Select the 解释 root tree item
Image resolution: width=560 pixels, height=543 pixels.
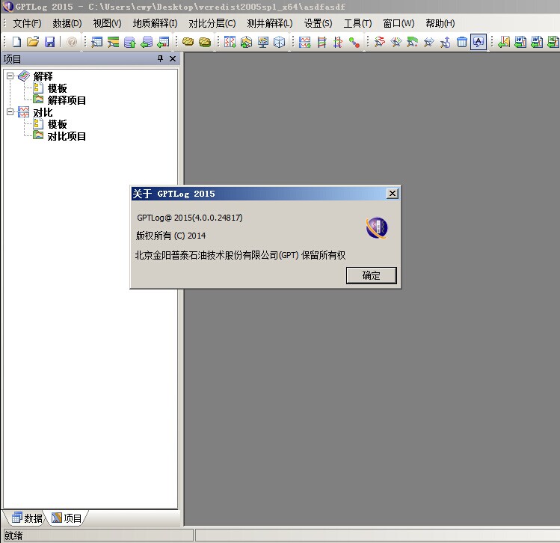[43, 76]
